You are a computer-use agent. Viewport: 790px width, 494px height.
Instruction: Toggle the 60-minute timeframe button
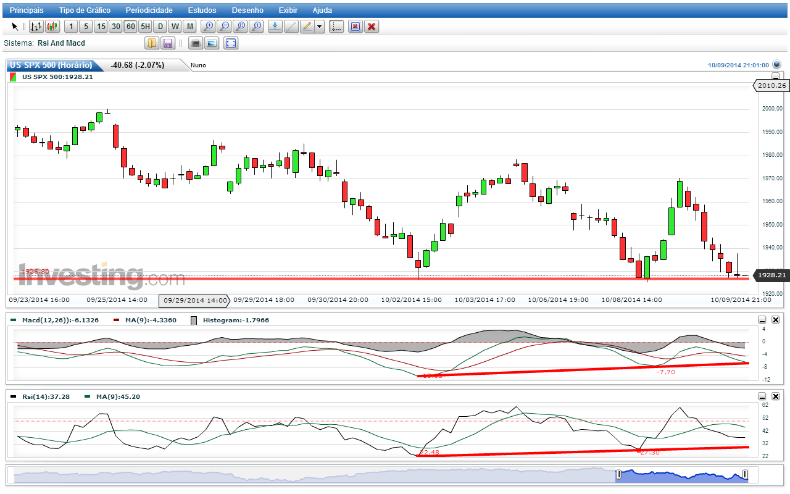tap(130, 27)
